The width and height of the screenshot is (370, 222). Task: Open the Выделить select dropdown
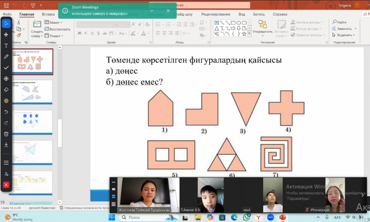344,35
